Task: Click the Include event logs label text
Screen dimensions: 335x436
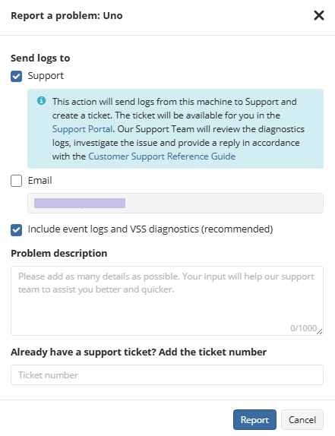Action: tap(150, 229)
